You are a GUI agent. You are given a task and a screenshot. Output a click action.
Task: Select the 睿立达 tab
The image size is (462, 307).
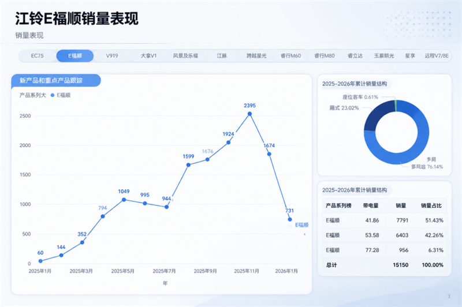pos(355,56)
